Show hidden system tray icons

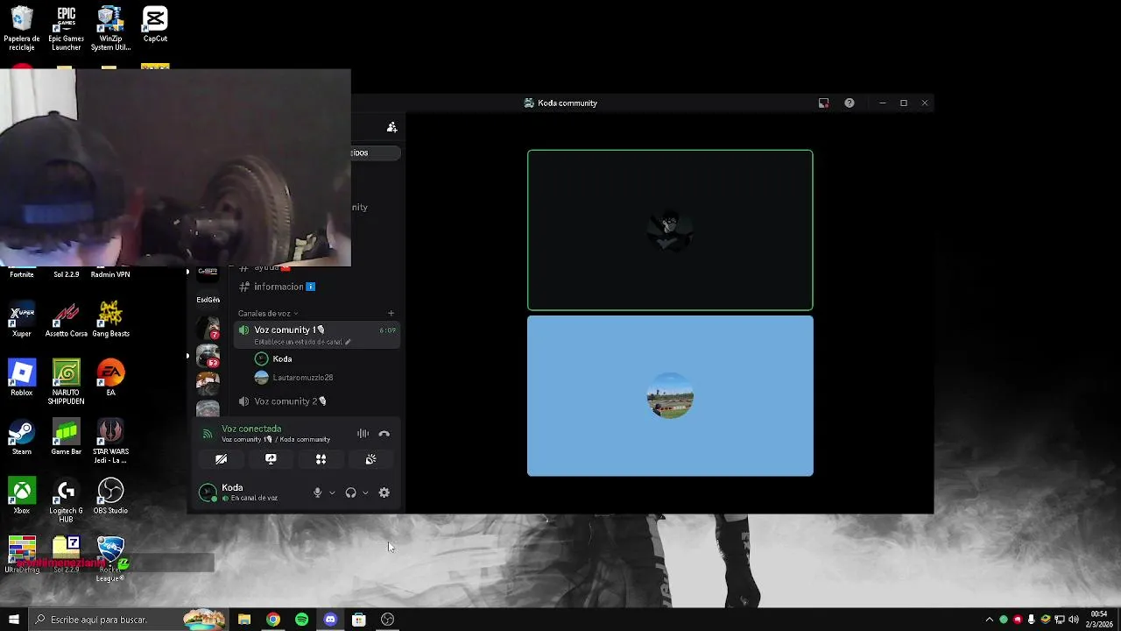click(990, 620)
